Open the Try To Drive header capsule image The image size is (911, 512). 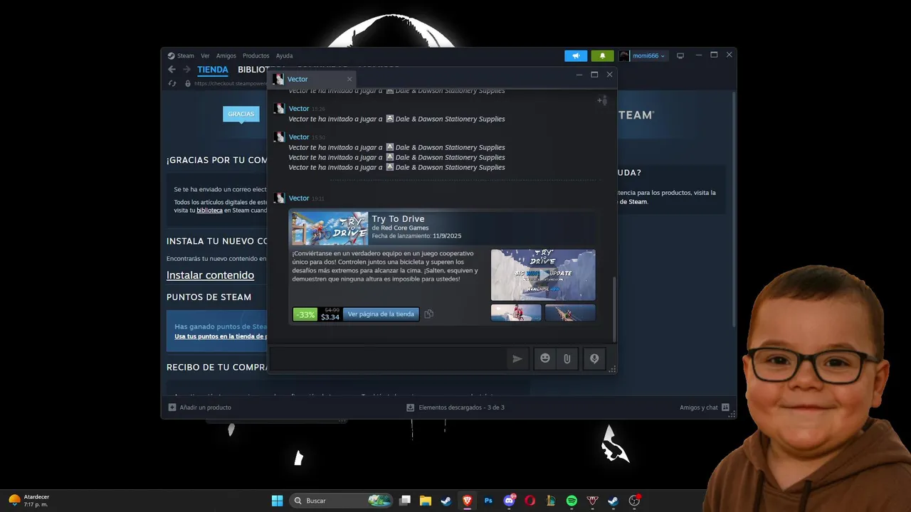[x=330, y=228]
